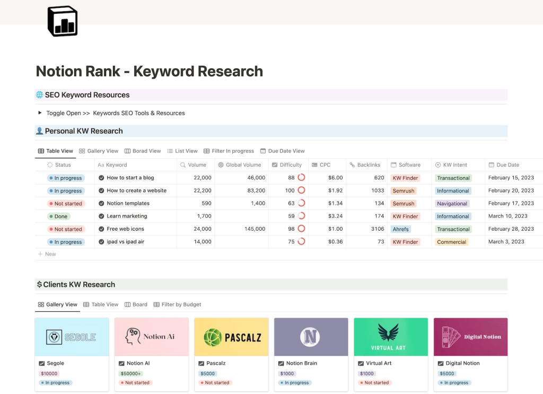Click the chart icon on the Segole card

point(42,363)
